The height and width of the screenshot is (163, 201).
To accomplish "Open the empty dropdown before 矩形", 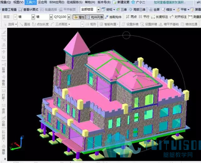I will pos(82,24).
